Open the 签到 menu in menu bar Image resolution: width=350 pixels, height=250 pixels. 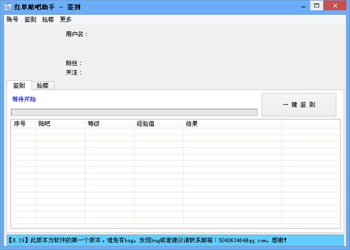(x=30, y=20)
